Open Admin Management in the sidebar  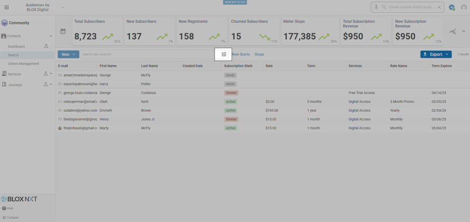tap(24, 63)
